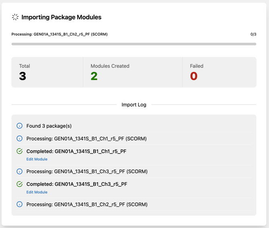The height and width of the screenshot is (228, 269).
Task: Click log text Completed: GEN01A_1341S_B1_Ch3_r5_PF
Action: tap(77, 184)
